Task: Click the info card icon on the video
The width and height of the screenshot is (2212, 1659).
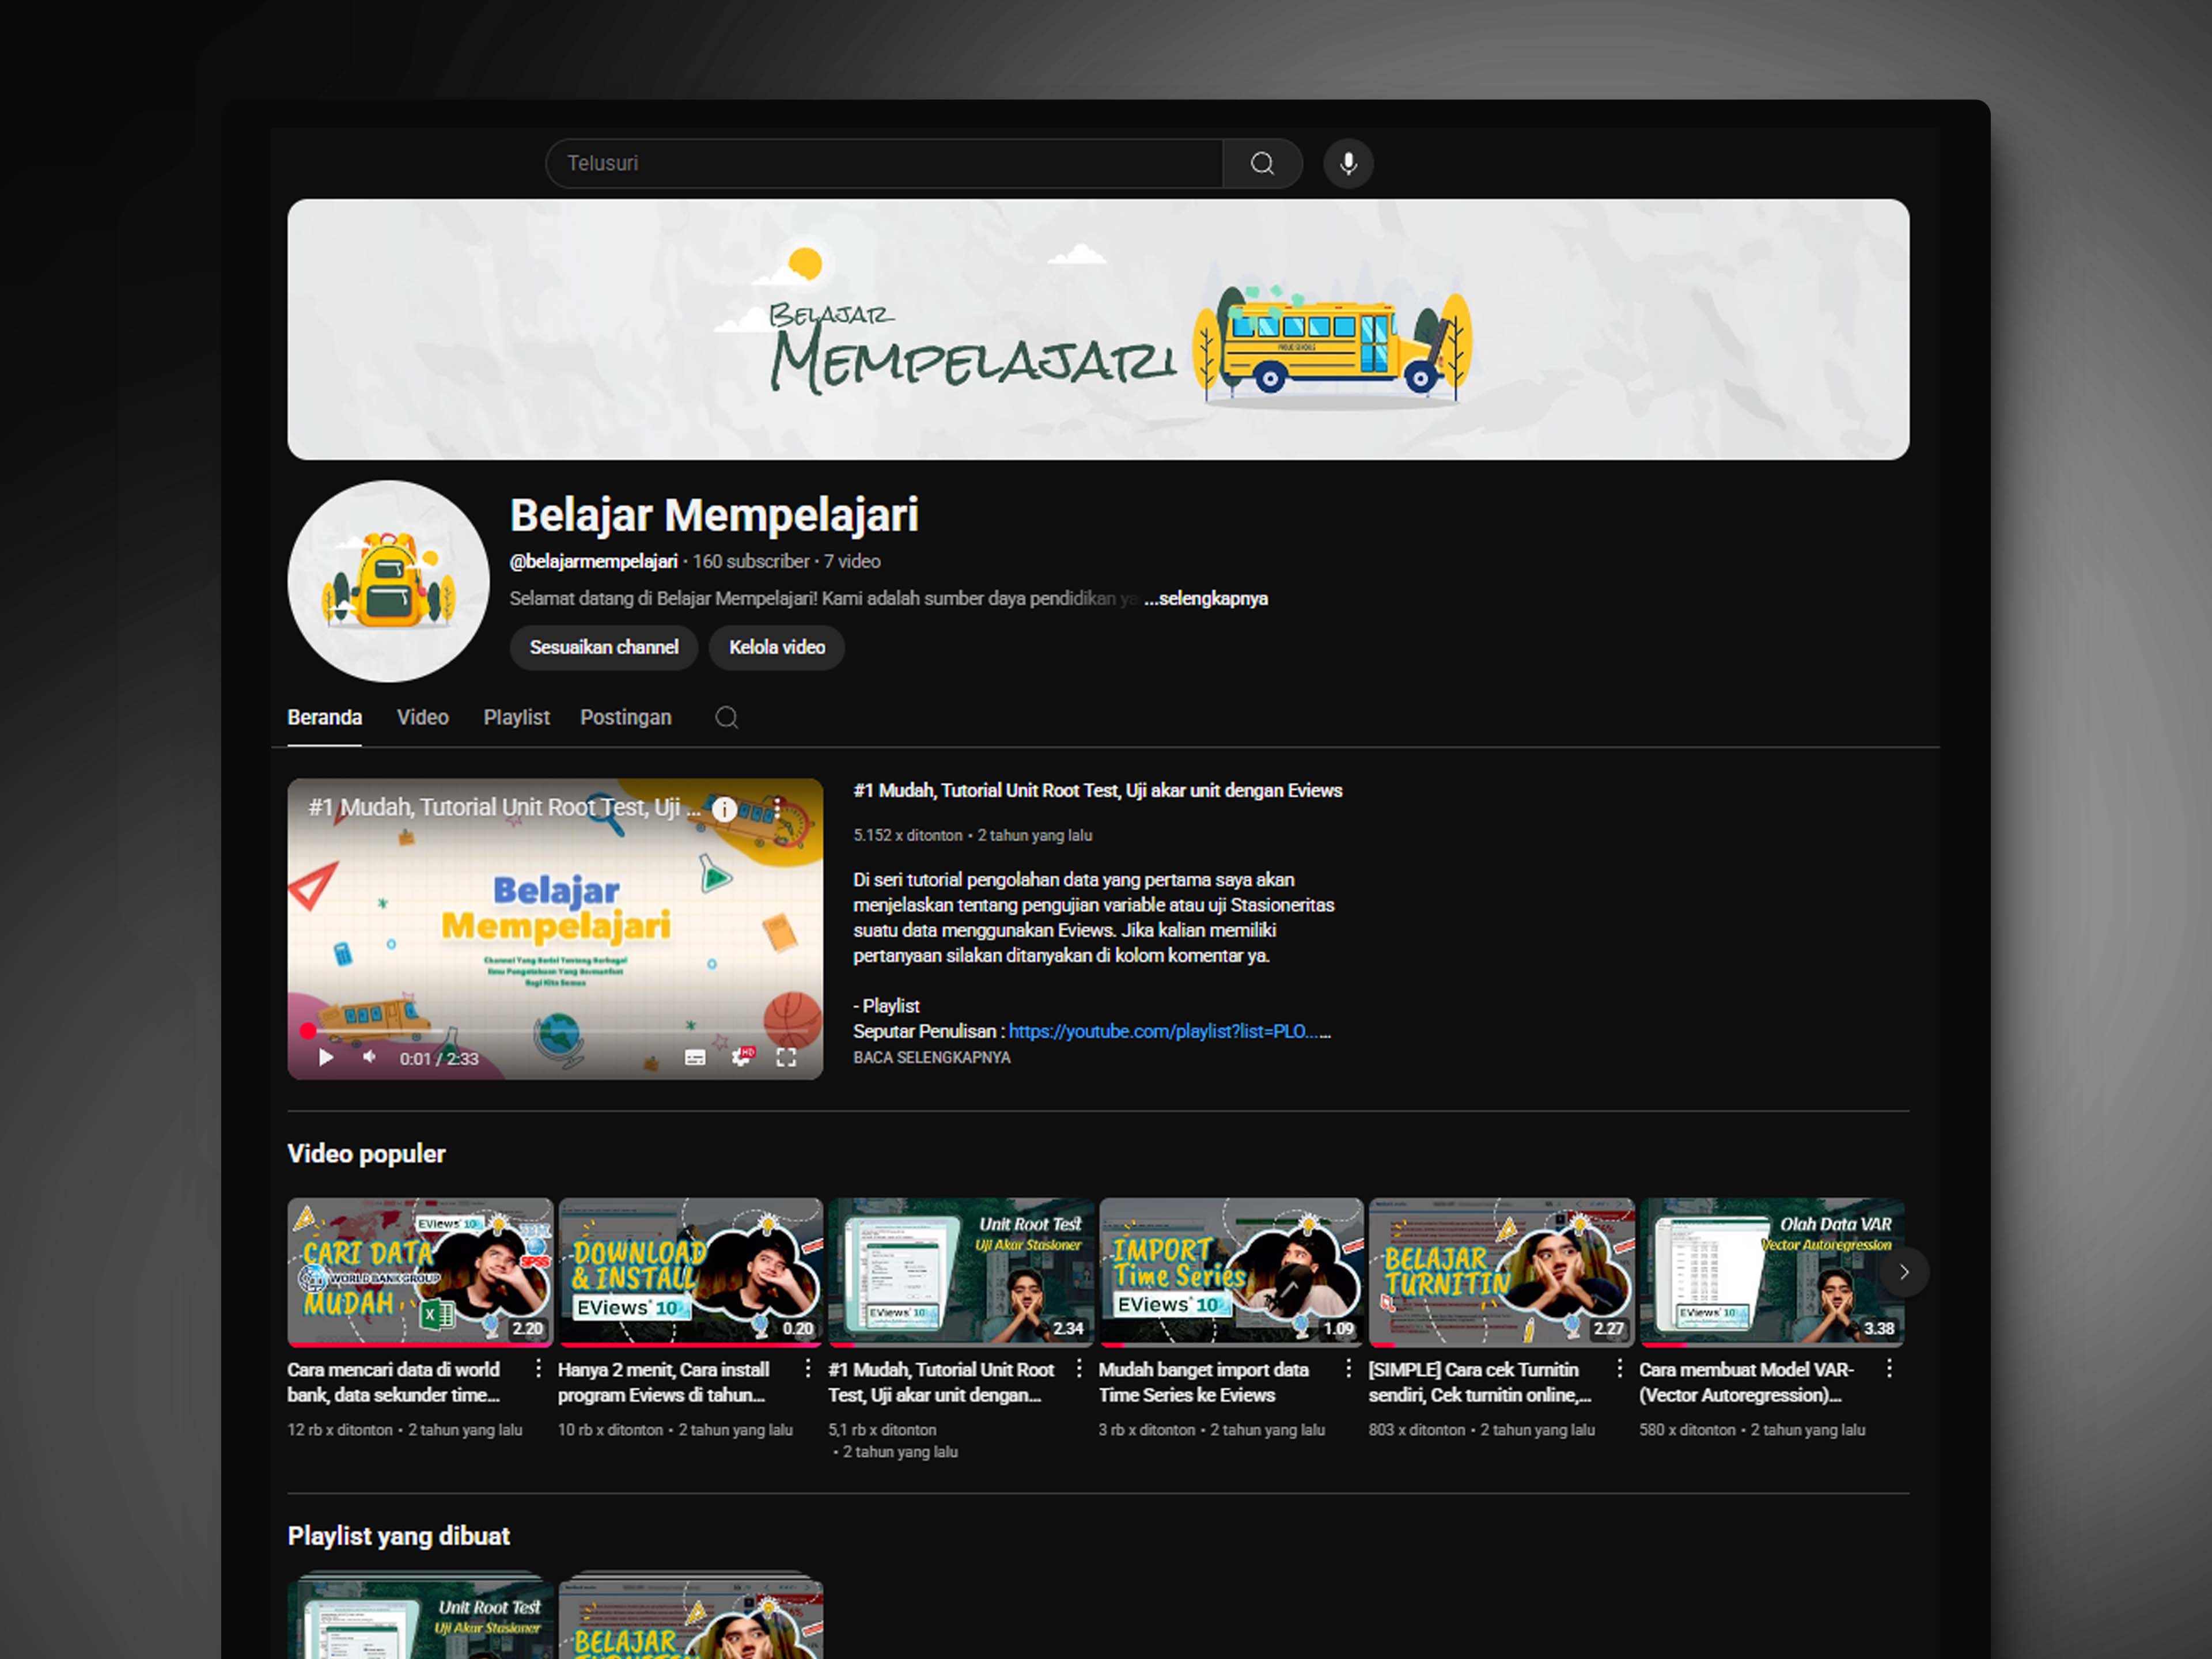Action: 724,809
